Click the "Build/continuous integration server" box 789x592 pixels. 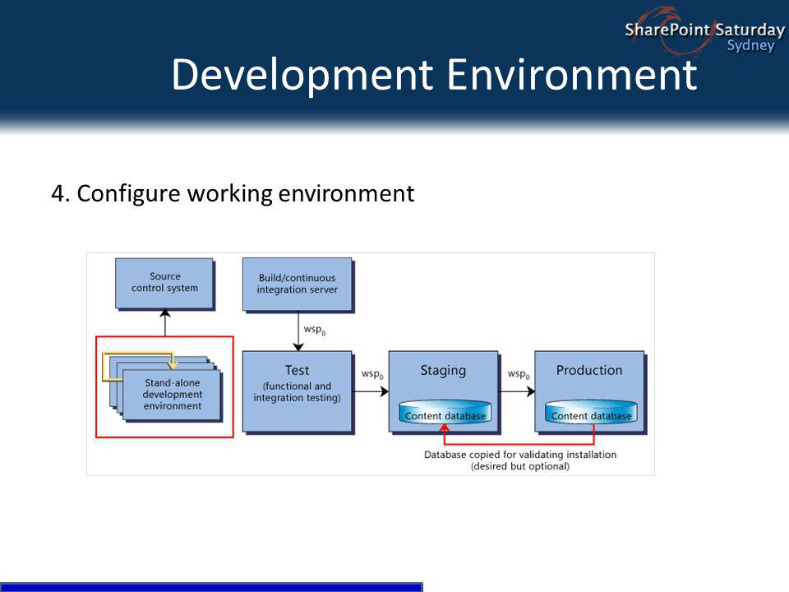pos(298,284)
